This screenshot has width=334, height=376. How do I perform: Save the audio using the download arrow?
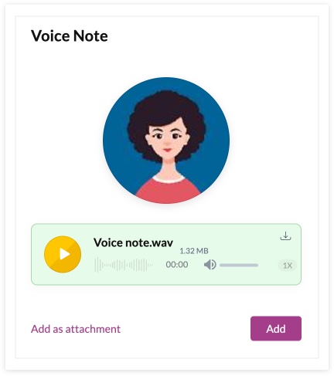pyautogui.click(x=285, y=236)
